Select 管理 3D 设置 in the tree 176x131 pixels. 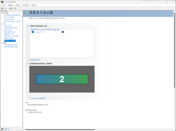point(9,17)
